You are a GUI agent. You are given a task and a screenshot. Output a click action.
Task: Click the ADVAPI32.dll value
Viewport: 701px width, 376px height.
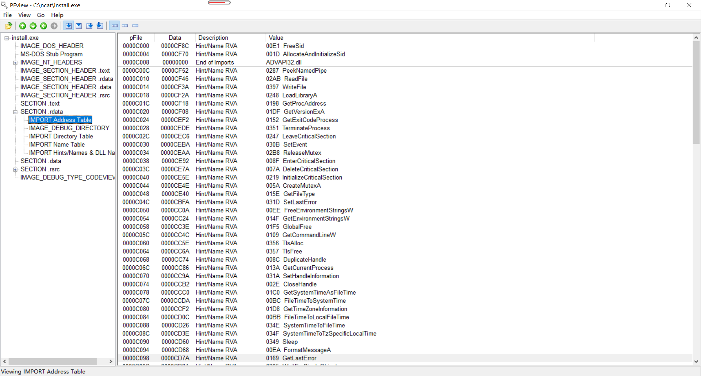click(284, 62)
